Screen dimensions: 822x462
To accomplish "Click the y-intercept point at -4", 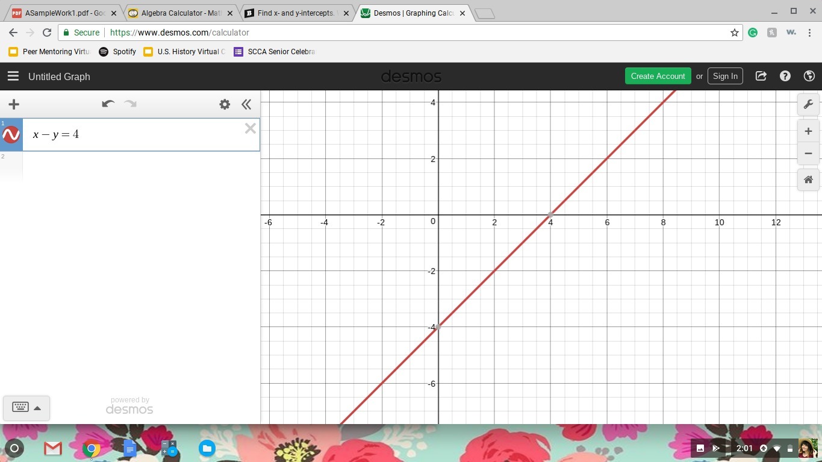I will point(438,327).
